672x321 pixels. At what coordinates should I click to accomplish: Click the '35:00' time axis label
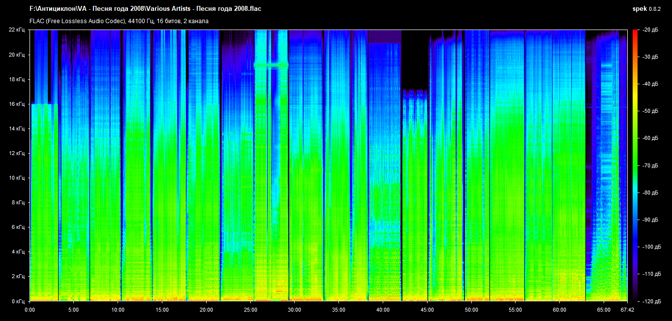(339, 310)
